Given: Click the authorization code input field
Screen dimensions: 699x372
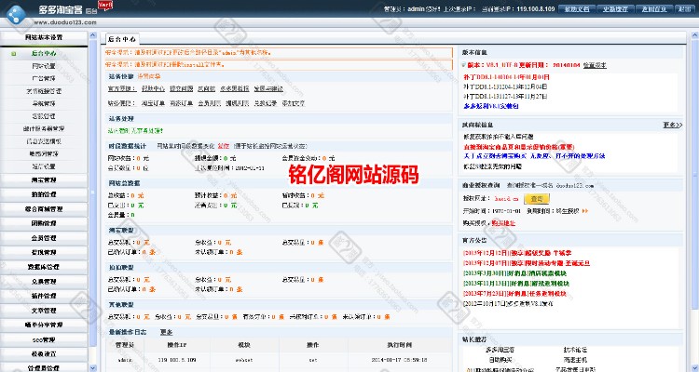Looking at the screenshot, I should click(504, 199).
